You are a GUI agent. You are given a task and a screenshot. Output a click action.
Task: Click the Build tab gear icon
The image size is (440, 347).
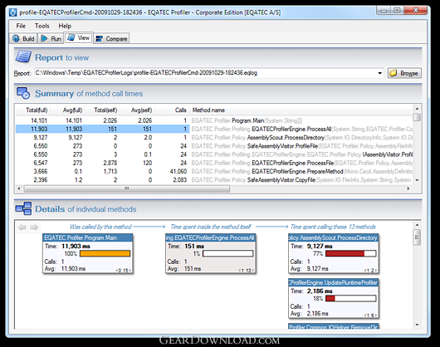[16, 38]
